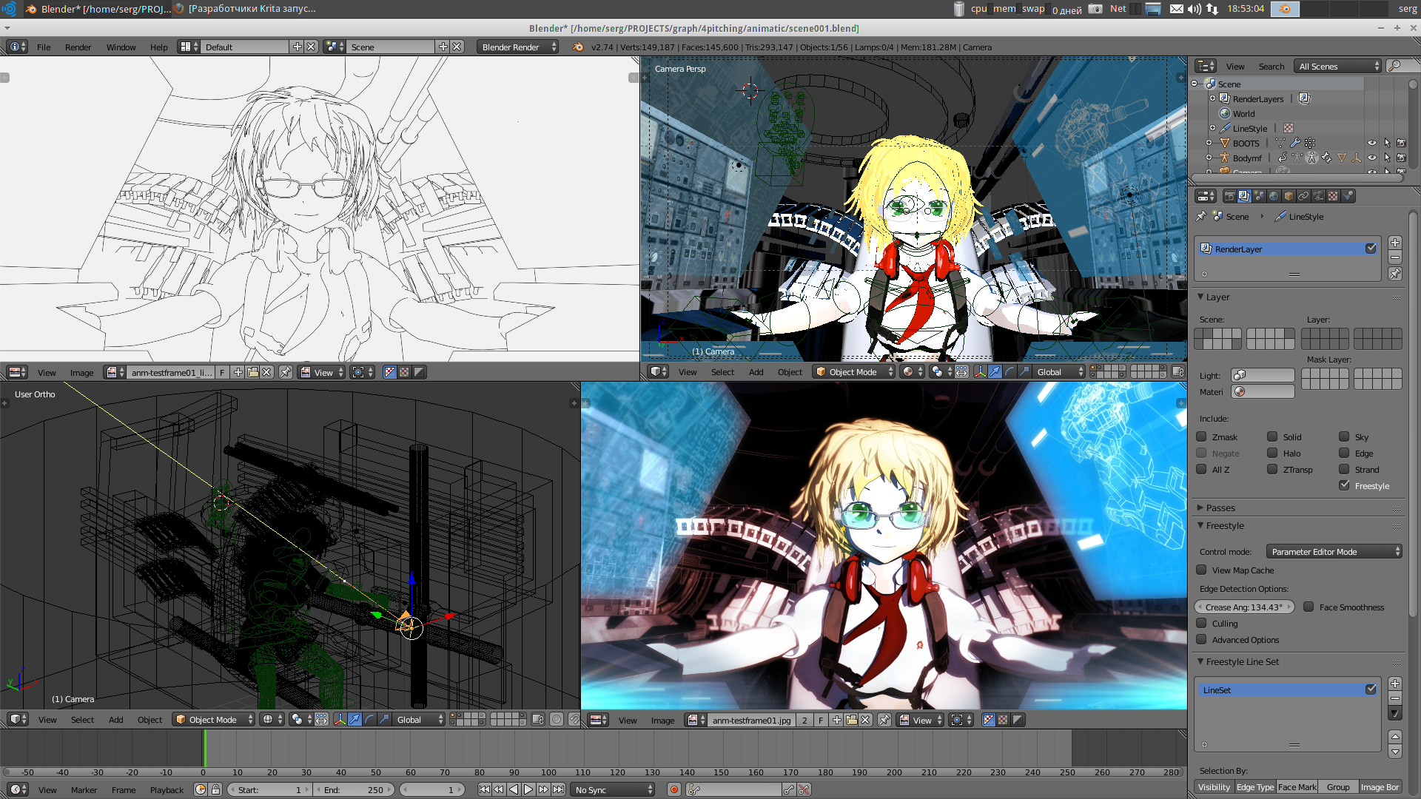Add a new Freestyle line set

click(x=1395, y=684)
